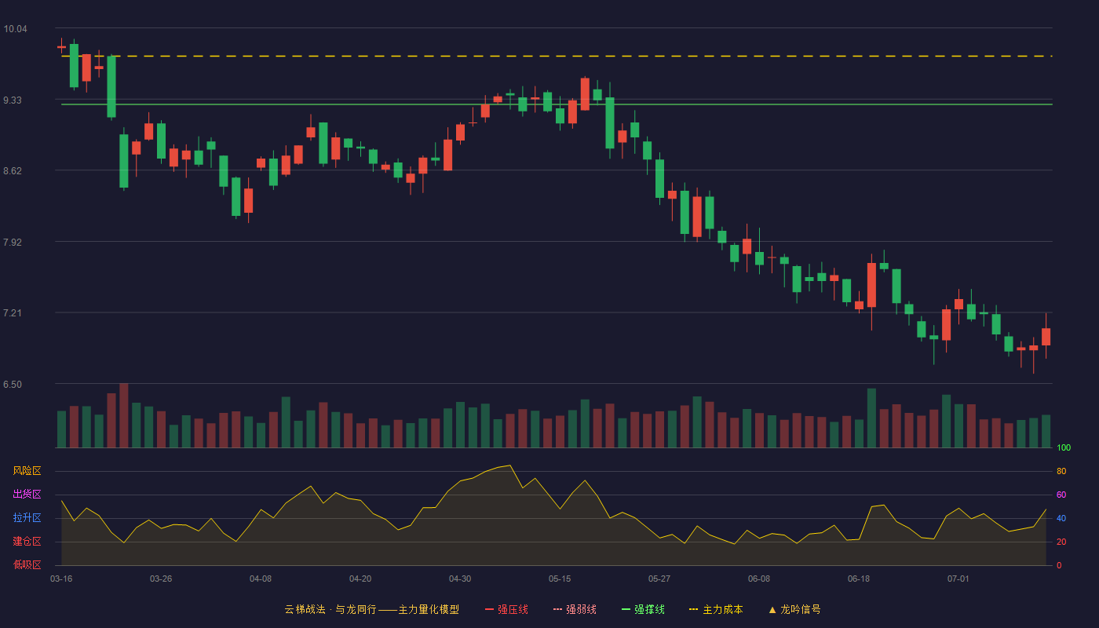Image resolution: width=1099 pixels, height=628 pixels.
Task: Click the 出货区 zone label
Action: (27, 494)
